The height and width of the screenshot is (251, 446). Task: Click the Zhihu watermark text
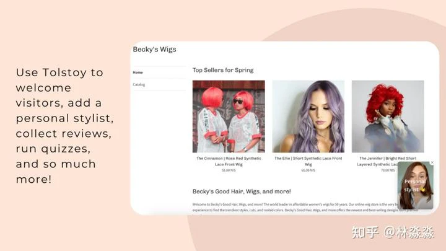[x=393, y=232]
